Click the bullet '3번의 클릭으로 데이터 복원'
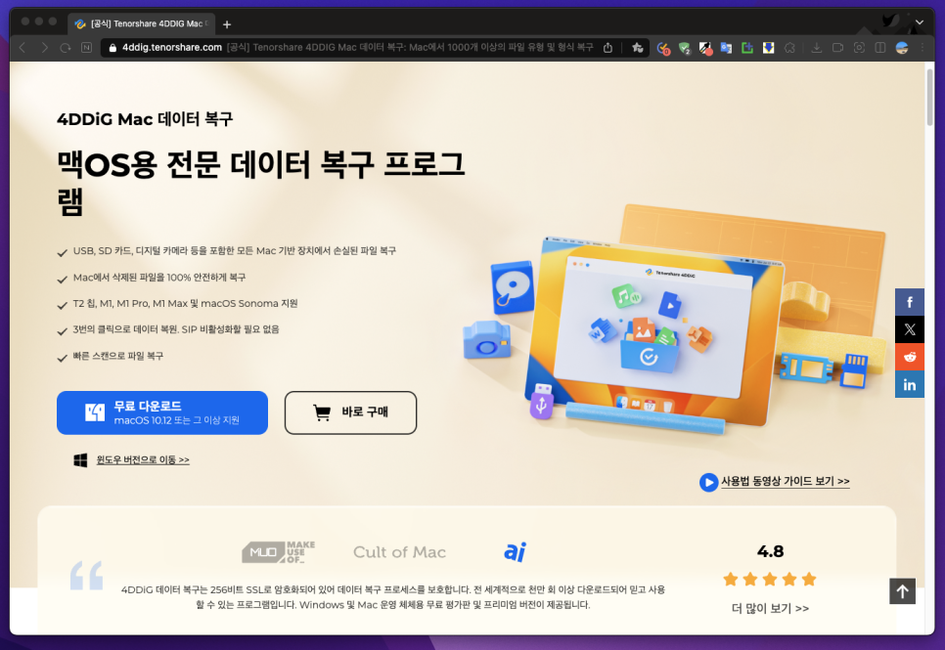 pos(176,329)
